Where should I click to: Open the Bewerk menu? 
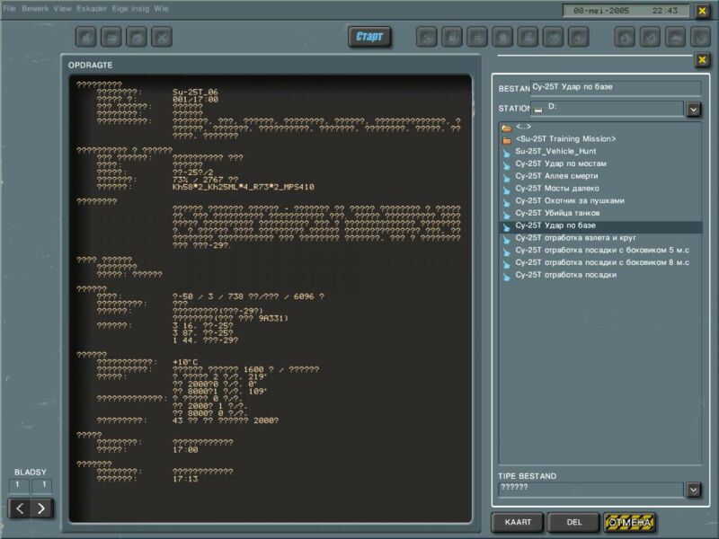click(35, 9)
